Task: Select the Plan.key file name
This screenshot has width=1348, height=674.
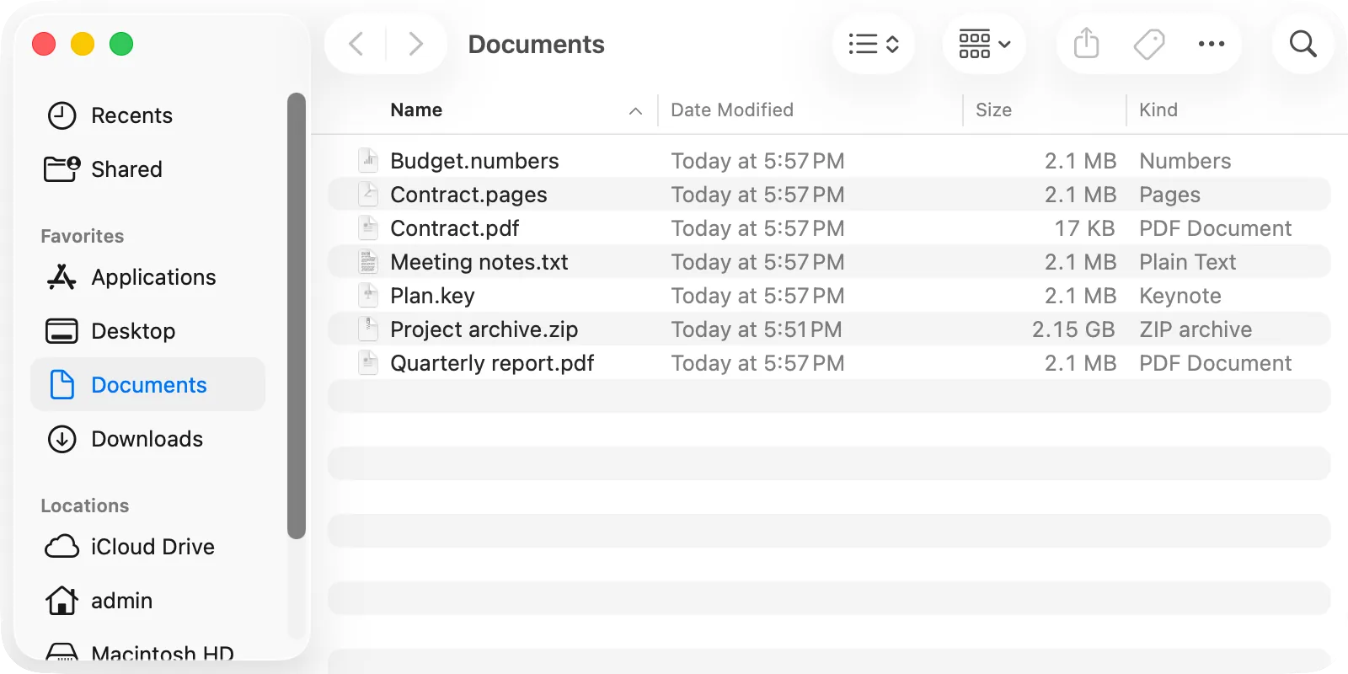Action: click(x=432, y=296)
